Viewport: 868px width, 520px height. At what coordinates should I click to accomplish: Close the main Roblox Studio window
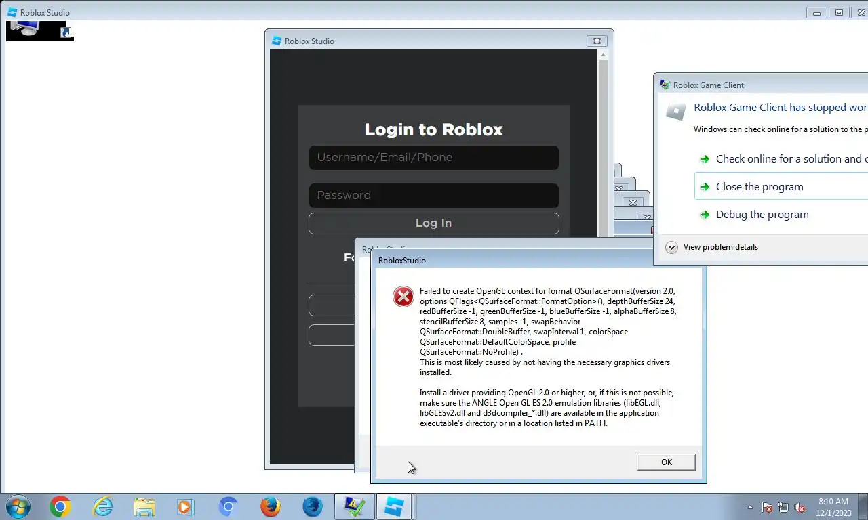click(x=860, y=12)
